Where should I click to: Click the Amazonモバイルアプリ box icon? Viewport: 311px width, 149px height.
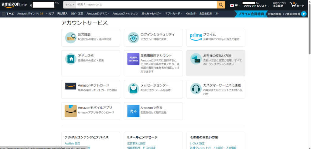70,111
